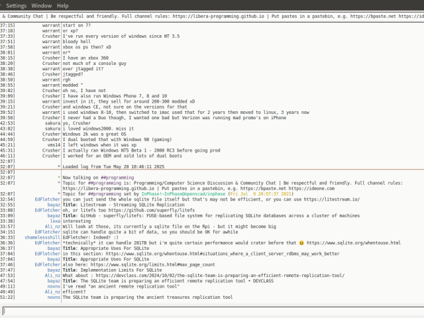Click message 'EdFletcher: Indeed! :)'
The height and width of the screenshot is (318, 424).
90,237
